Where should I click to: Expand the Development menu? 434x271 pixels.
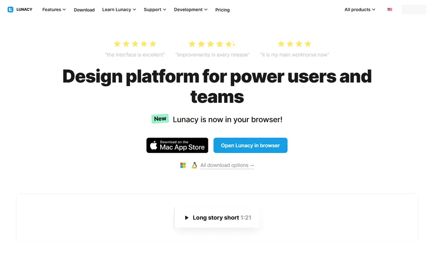(191, 9)
